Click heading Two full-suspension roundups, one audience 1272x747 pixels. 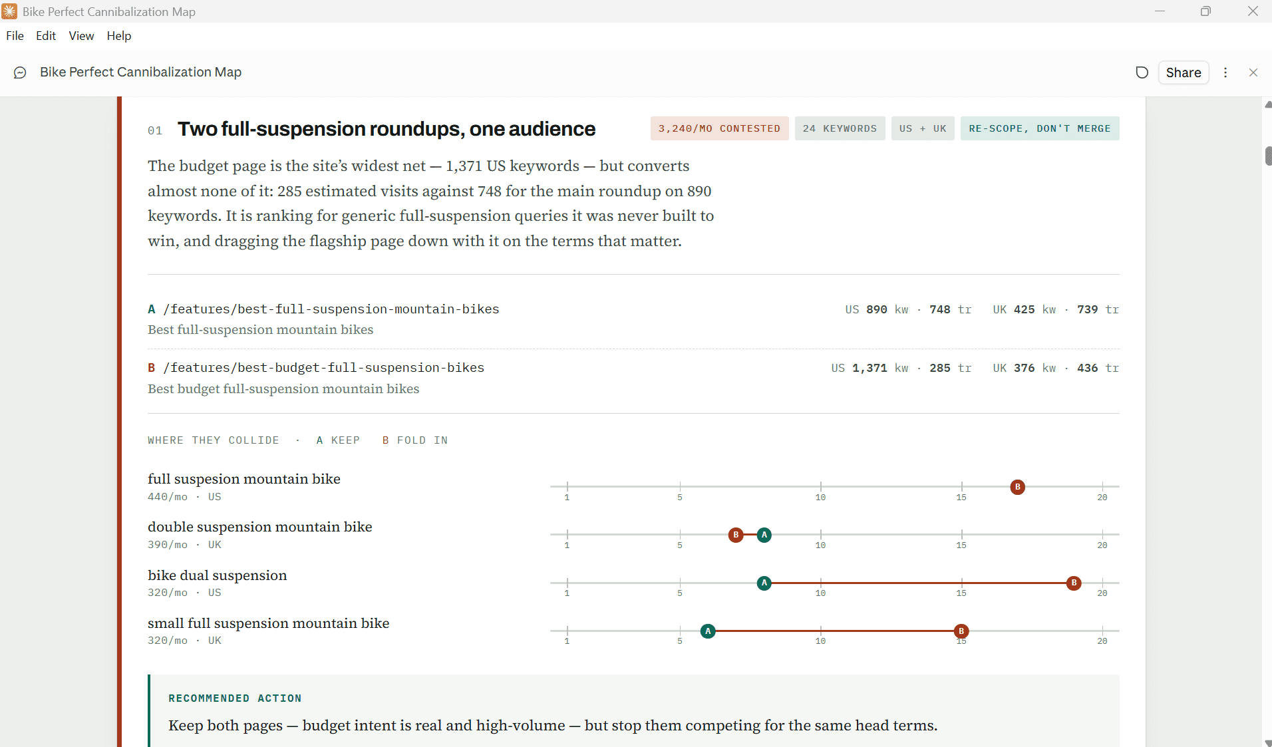(x=387, y=129)
